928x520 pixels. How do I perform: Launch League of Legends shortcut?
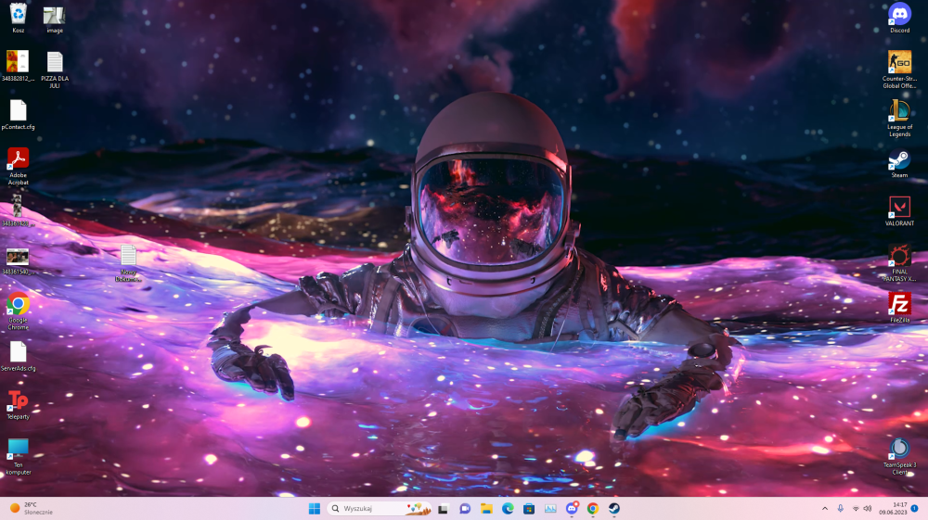coord(899,119)
